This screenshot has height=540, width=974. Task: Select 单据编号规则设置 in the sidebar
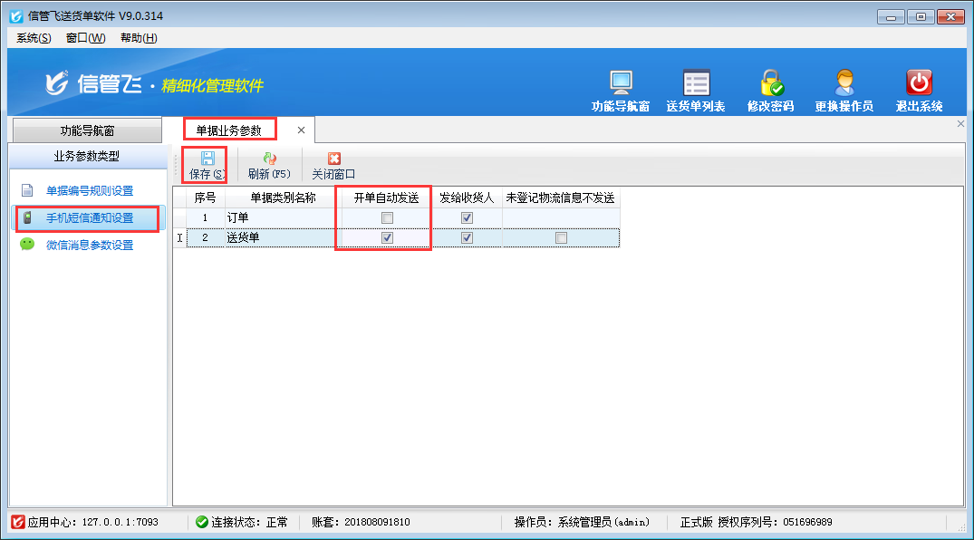89,190
